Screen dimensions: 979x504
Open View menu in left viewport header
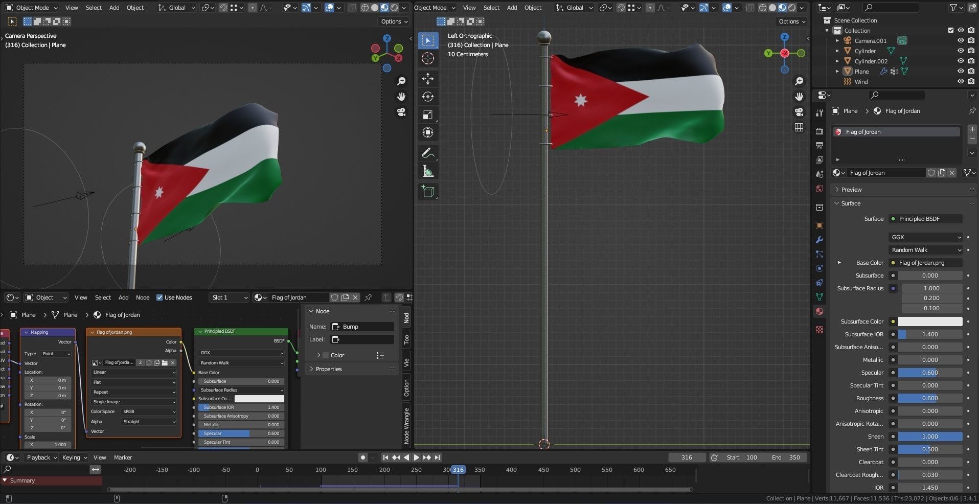tap(72, 8)
